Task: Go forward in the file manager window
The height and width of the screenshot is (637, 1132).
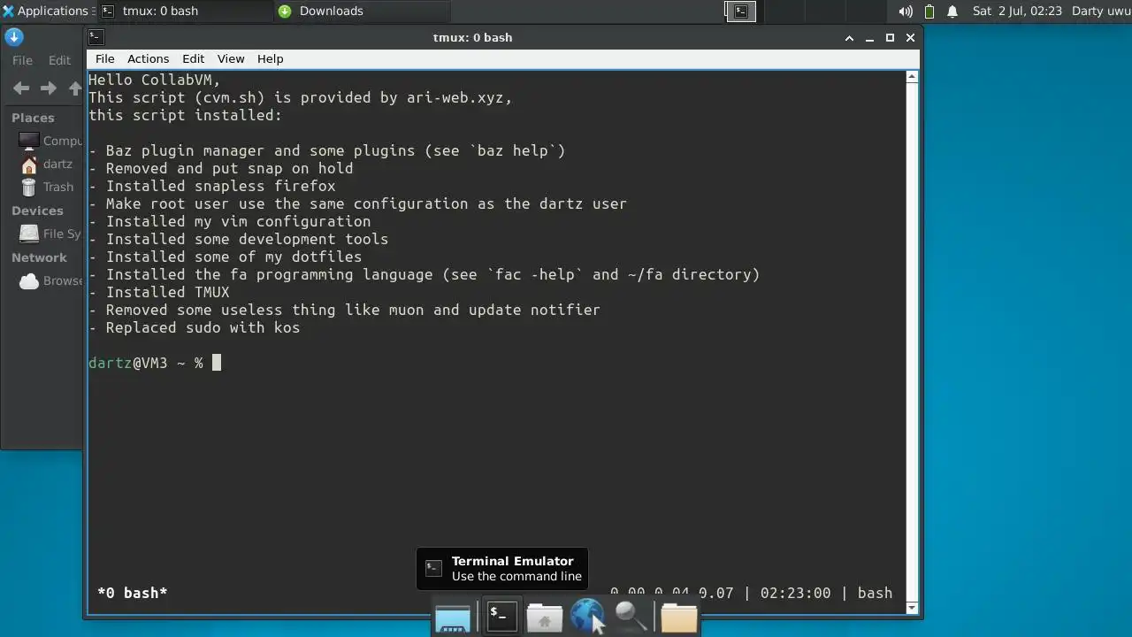Action: (49, 88)
